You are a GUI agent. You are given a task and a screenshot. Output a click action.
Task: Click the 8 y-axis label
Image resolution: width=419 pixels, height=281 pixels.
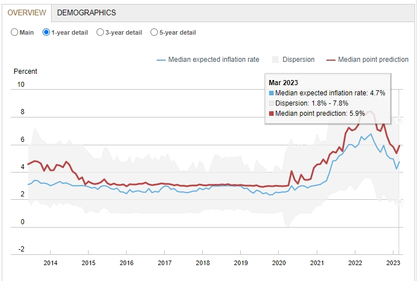(23, 112)
